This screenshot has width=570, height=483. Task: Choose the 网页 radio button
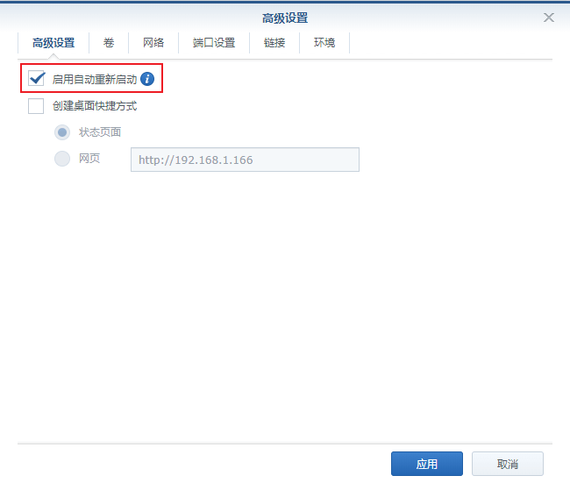[x=62, y=159]
